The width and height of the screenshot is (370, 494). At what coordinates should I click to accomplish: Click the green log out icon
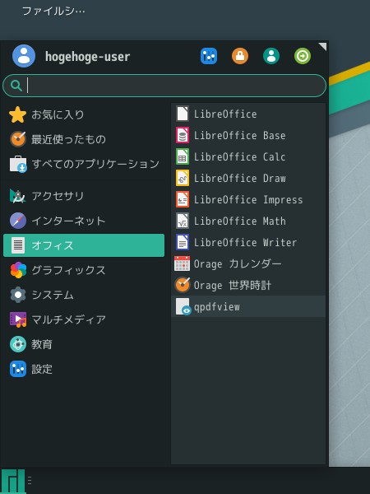click(x=303, y=56)
